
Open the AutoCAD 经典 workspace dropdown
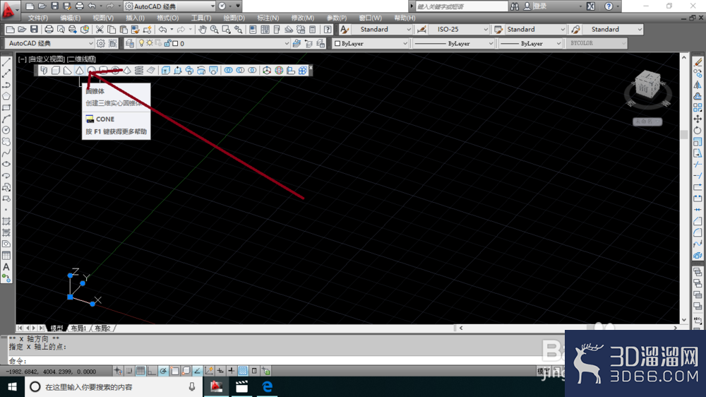click(50, 43)
